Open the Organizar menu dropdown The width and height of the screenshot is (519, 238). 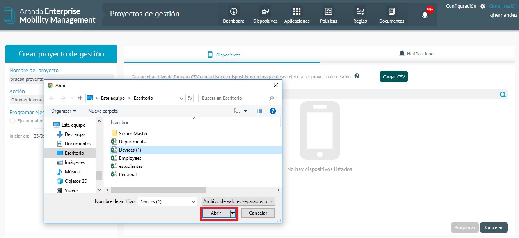point(64,111)
